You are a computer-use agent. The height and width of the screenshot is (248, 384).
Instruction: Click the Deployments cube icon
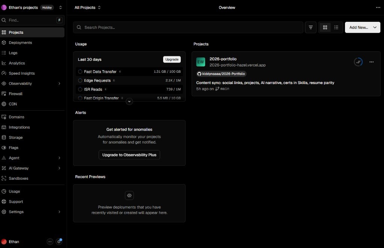click(4, 43)
